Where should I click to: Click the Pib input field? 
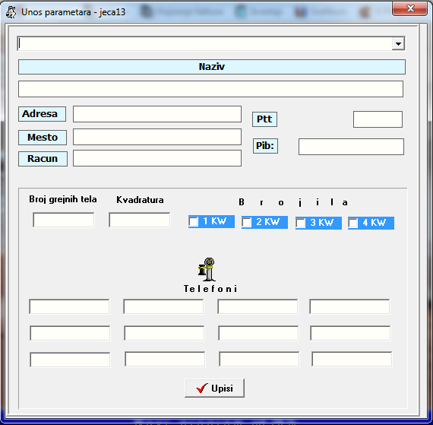(351, 147)
